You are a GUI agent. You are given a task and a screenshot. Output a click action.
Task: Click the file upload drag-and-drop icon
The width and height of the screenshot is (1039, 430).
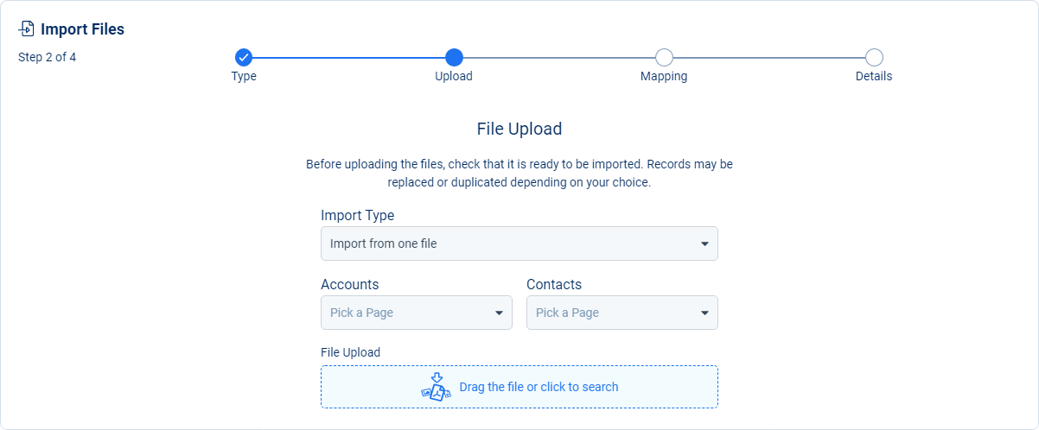437,387
